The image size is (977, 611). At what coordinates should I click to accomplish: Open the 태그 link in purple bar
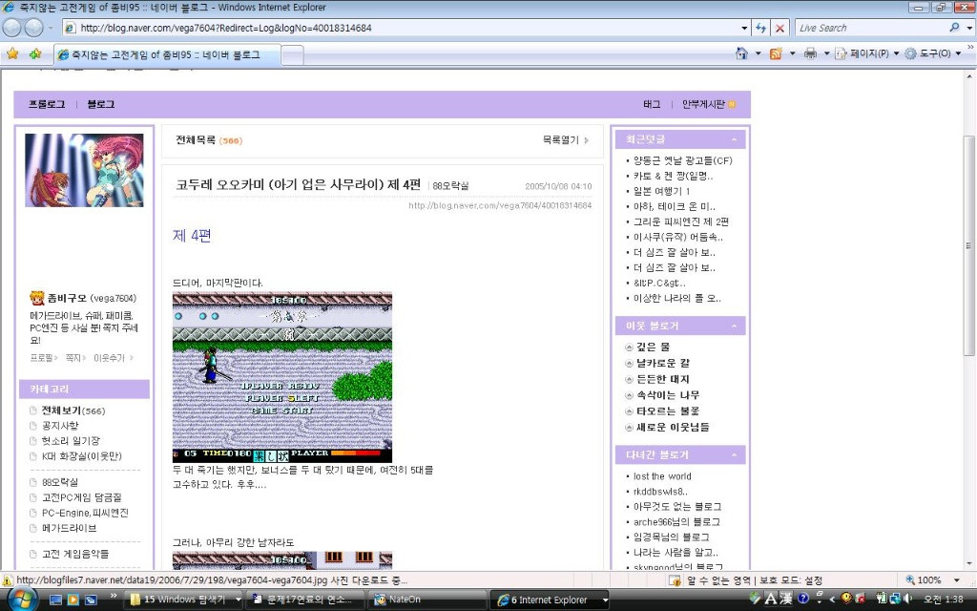click(652, 104)
